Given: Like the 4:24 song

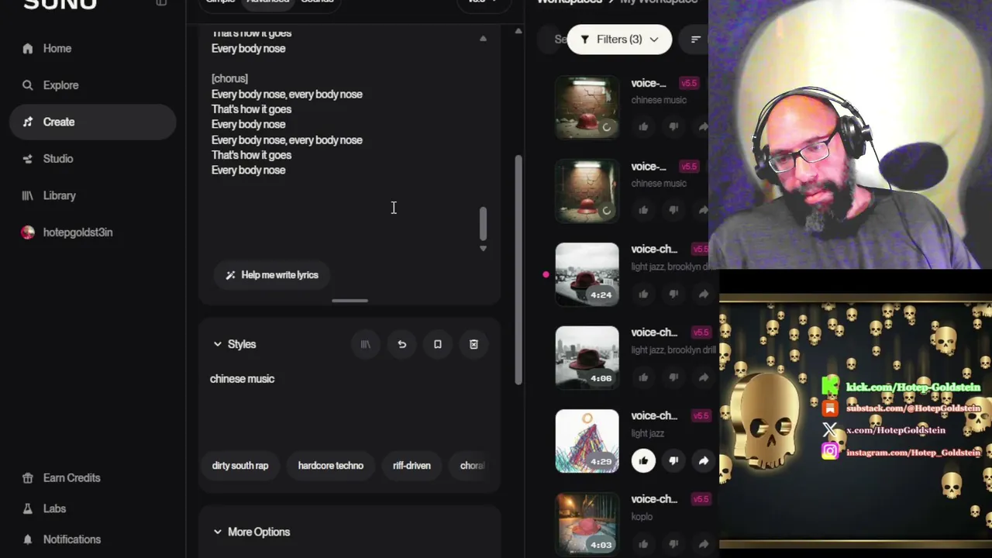Looking at the screenshot, I should coord(643,294).
